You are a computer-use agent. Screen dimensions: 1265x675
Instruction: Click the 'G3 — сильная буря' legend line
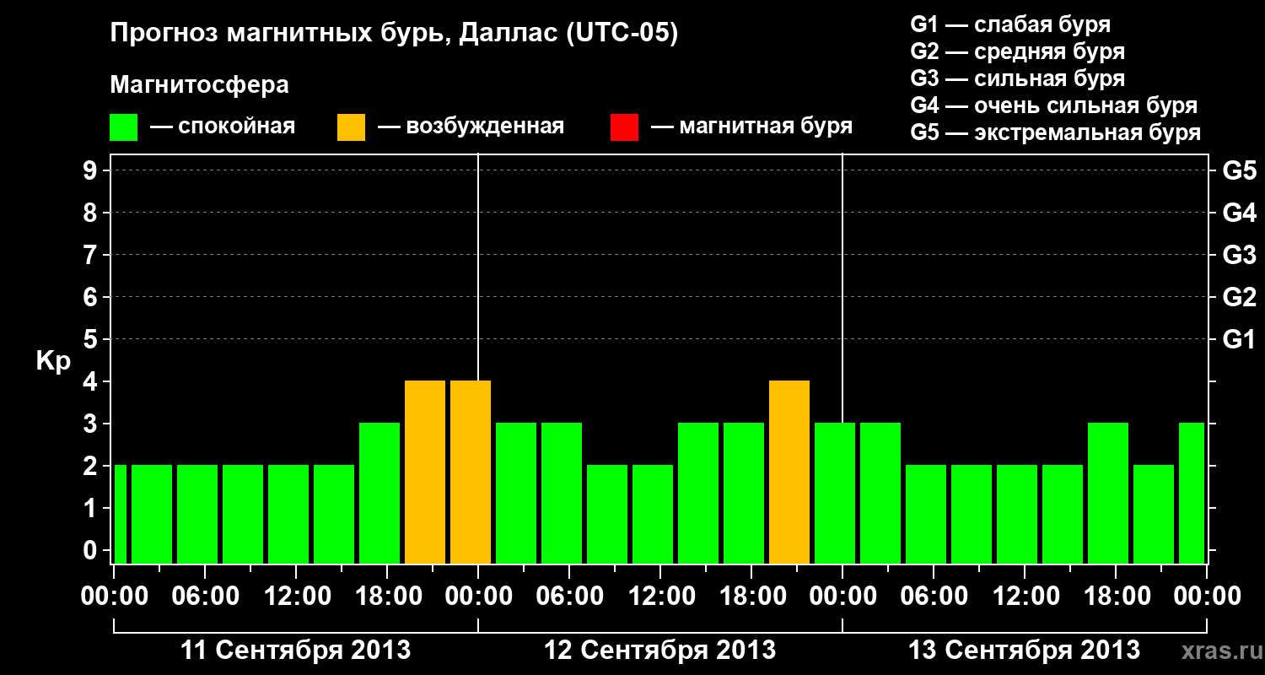click(1018, 78)
